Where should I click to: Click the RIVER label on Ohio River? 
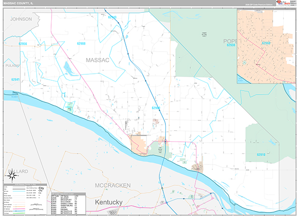coord(14,97)
